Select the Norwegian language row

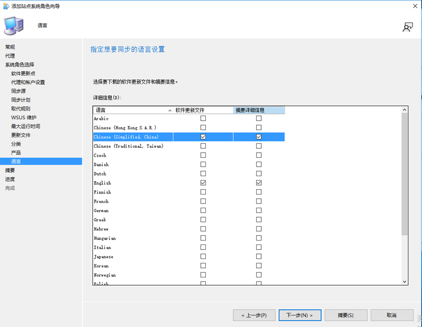tap(189, 275)
